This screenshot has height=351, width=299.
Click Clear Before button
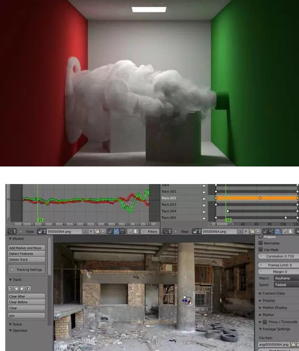27,302
